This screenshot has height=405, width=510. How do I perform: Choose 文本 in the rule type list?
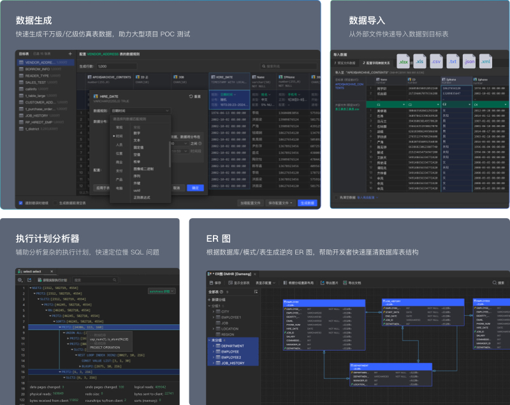tap(137, 140)
